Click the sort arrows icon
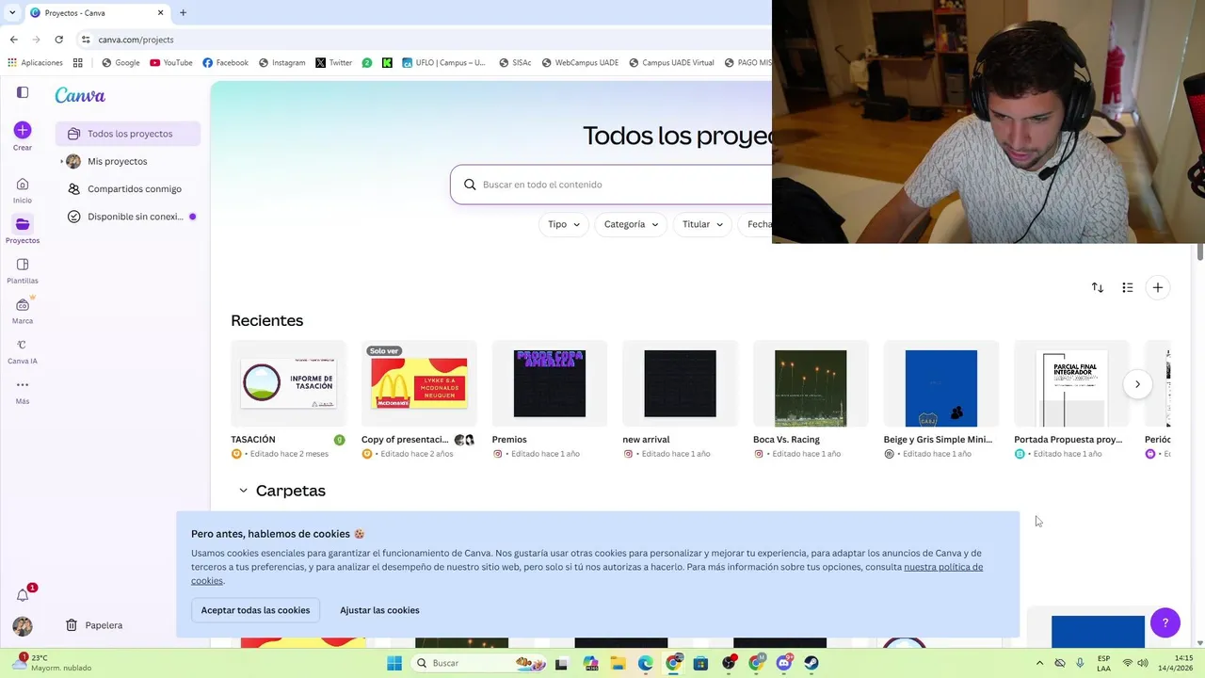This screenshot has height=678, width=1205. 1098,287
